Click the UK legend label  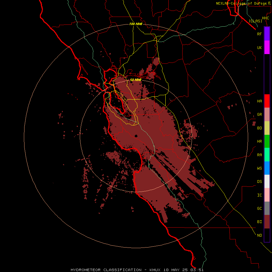(259, 48)
